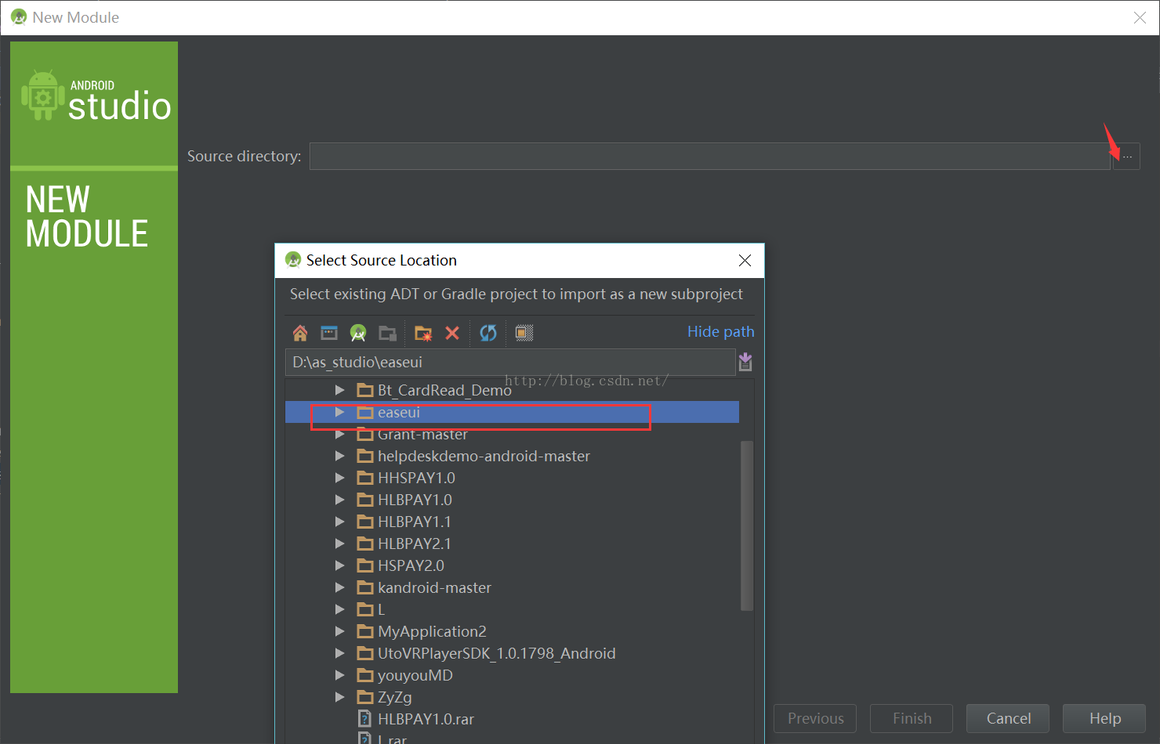Expand the youyouMD folder
The width and height of the screenshot is (1160, 744).
point(339,675)
